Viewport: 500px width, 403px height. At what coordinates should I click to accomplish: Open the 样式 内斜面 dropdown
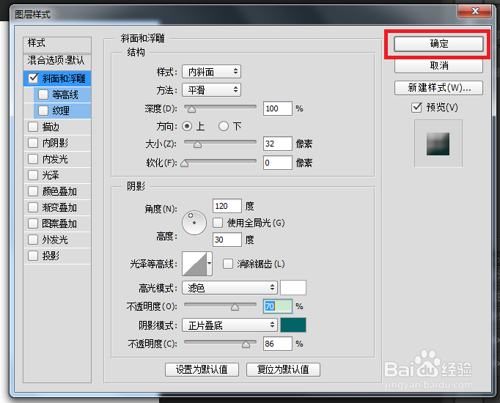coord(211,72)
